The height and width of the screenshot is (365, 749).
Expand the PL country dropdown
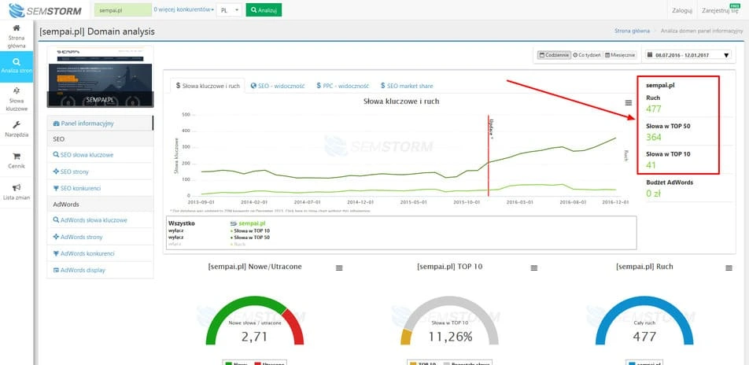(x=227, y=10)
